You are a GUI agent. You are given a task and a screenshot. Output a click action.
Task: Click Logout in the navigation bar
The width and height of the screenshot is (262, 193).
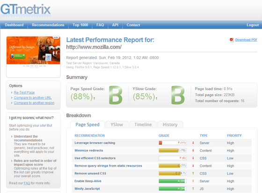[x=253, y=25]
